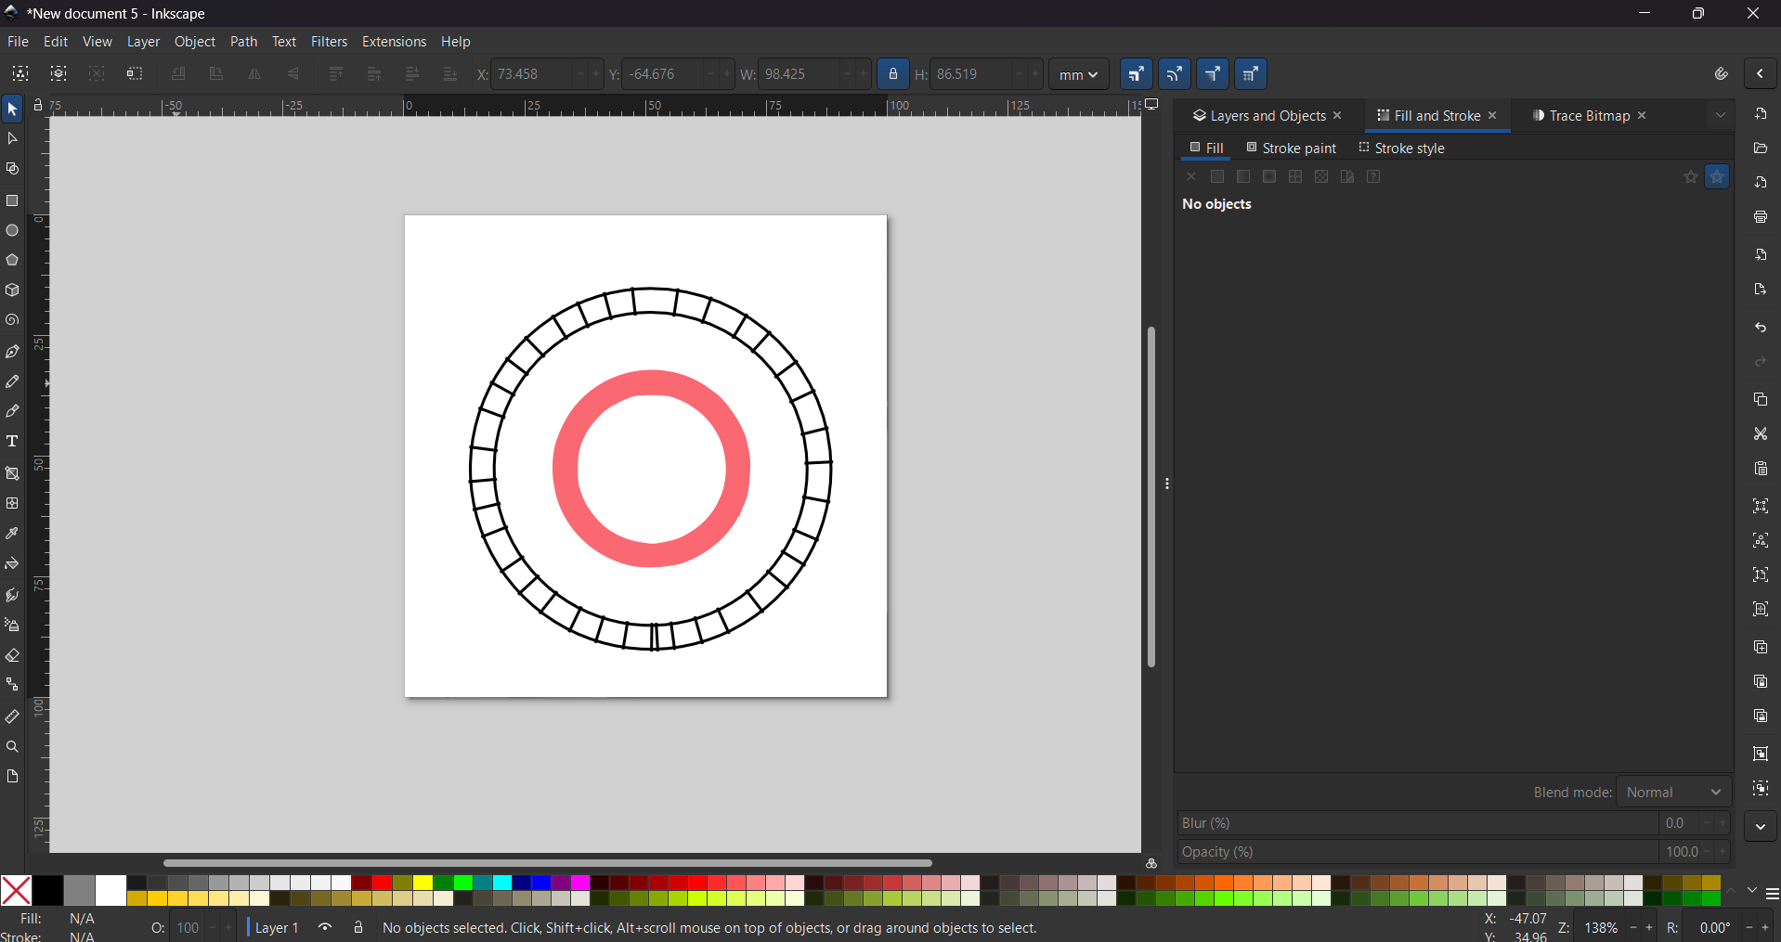Select the Pencil freehand tool

[x=12, y=381]
